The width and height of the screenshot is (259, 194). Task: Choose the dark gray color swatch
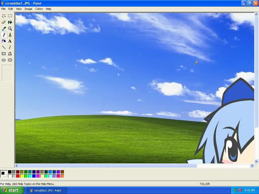point(14,172)
